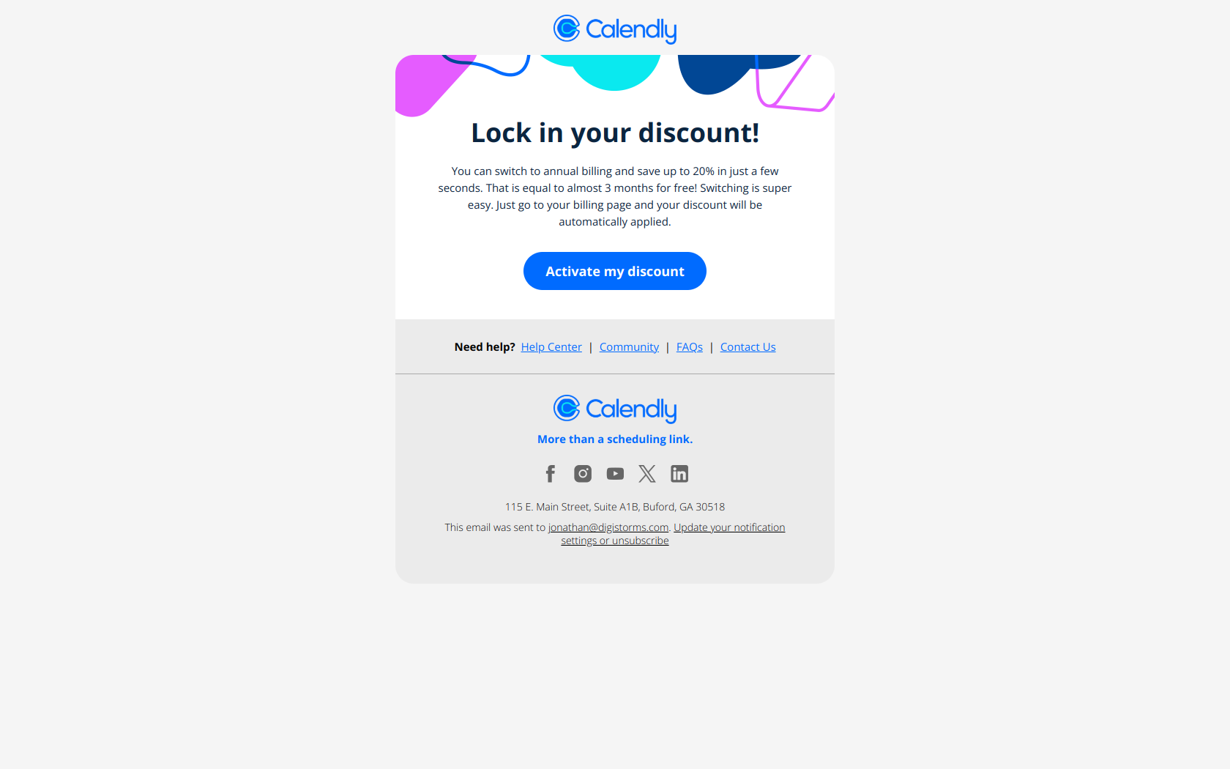Click the jonathan@digistorms.com email link

[608, 527]
